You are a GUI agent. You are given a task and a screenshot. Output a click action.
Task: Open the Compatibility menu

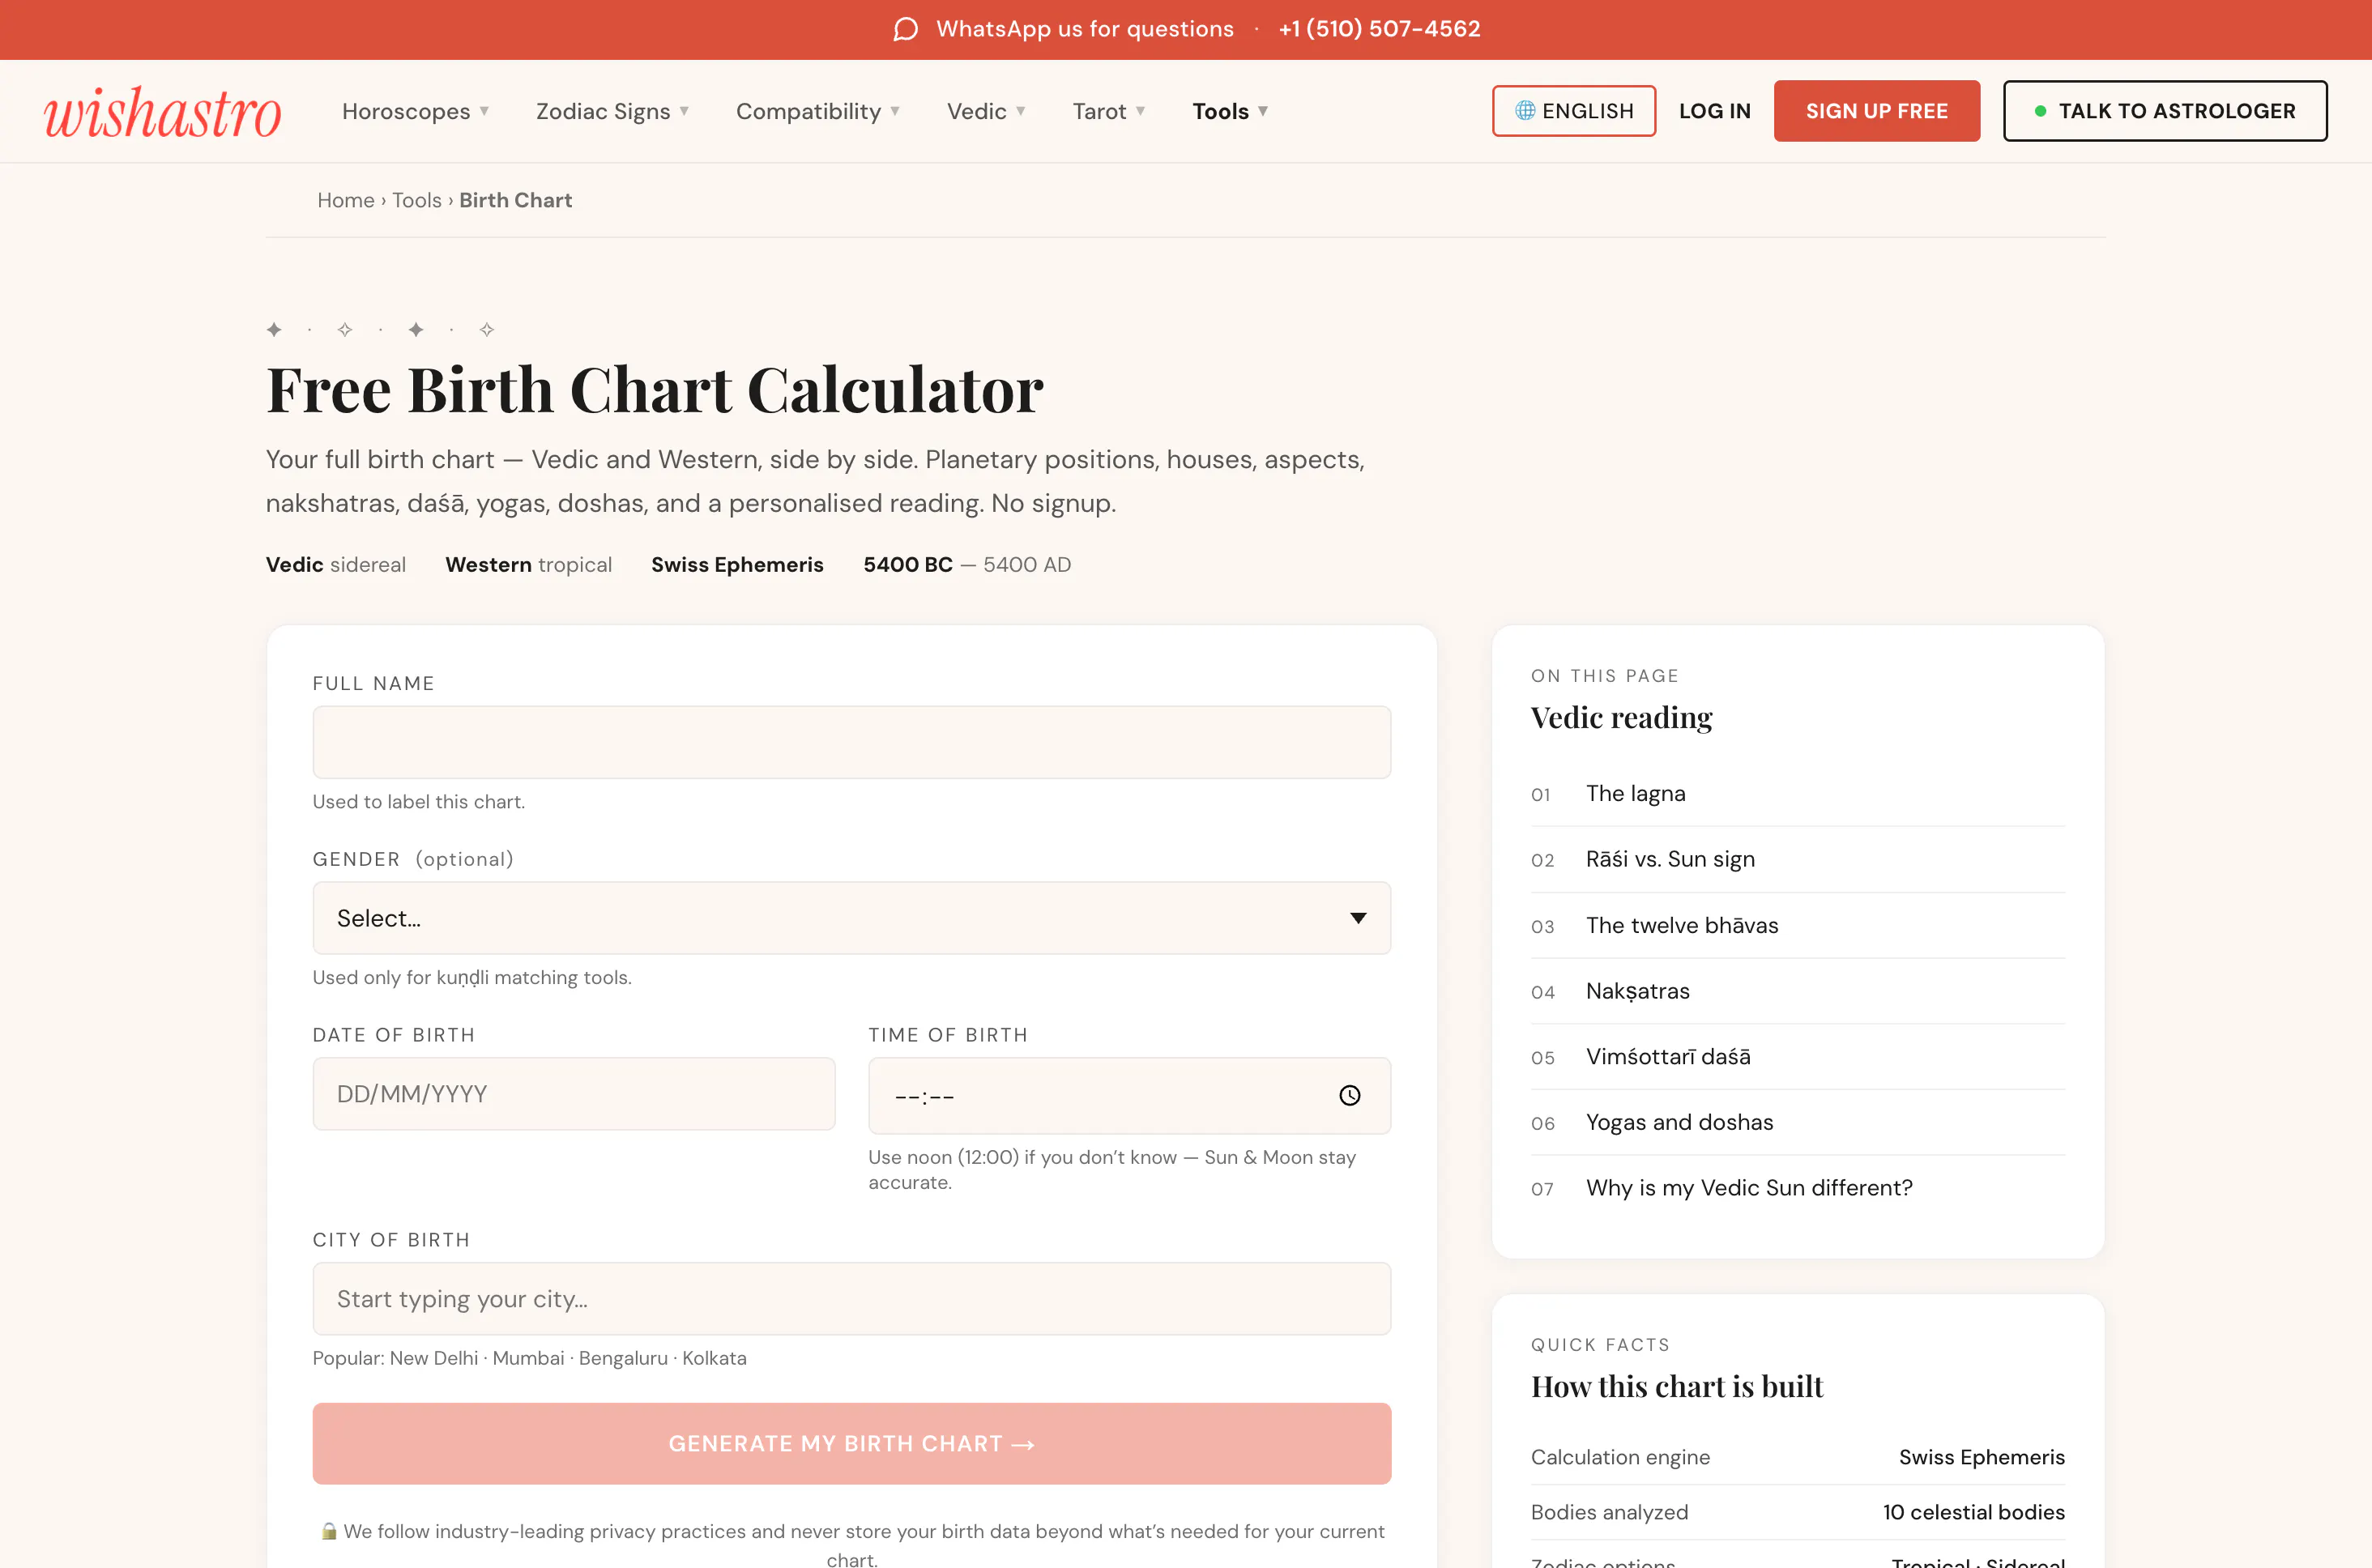coord(818,111)
